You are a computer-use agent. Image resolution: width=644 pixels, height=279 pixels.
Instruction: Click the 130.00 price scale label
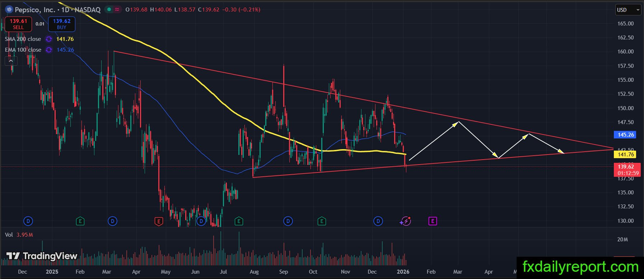[x=625, y=221]
